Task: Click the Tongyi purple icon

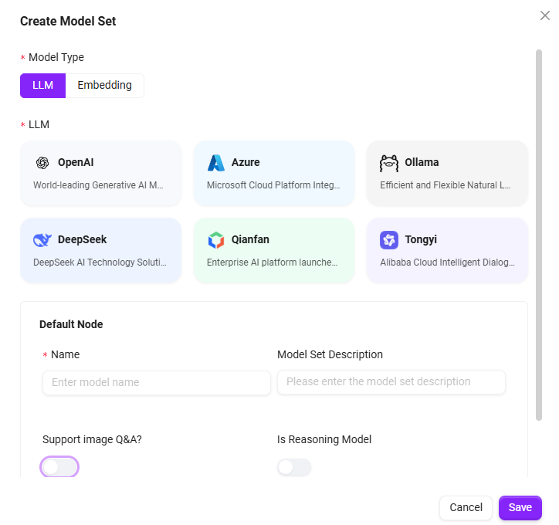Action: (389, 240)
